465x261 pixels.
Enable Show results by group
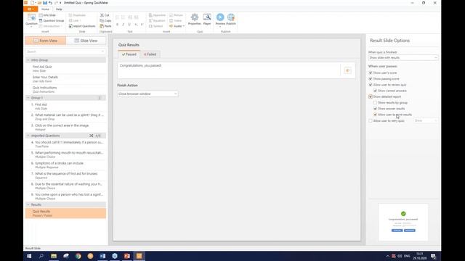[375, 103]
